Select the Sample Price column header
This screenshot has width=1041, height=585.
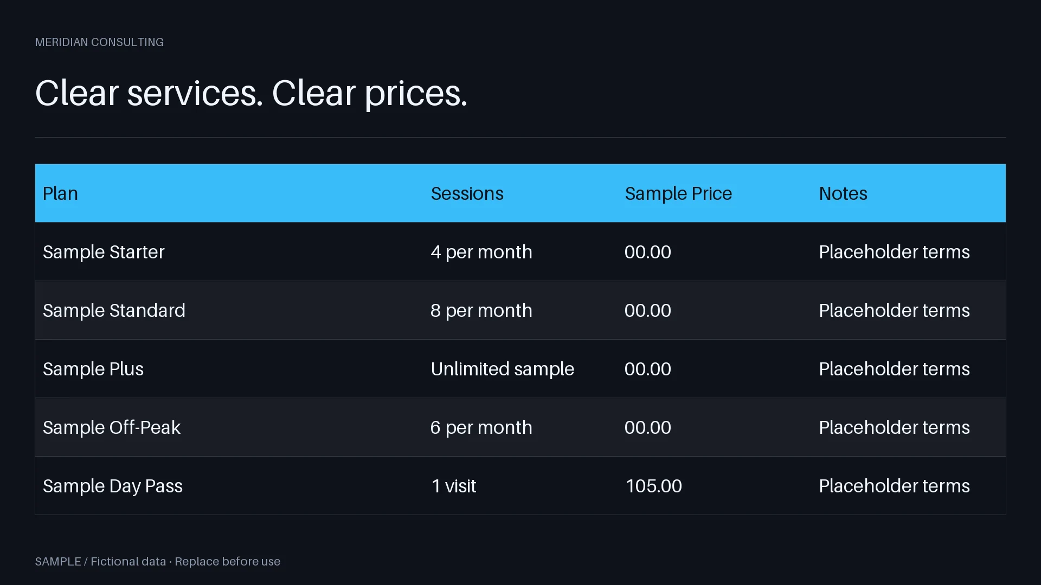pos(715,193)
